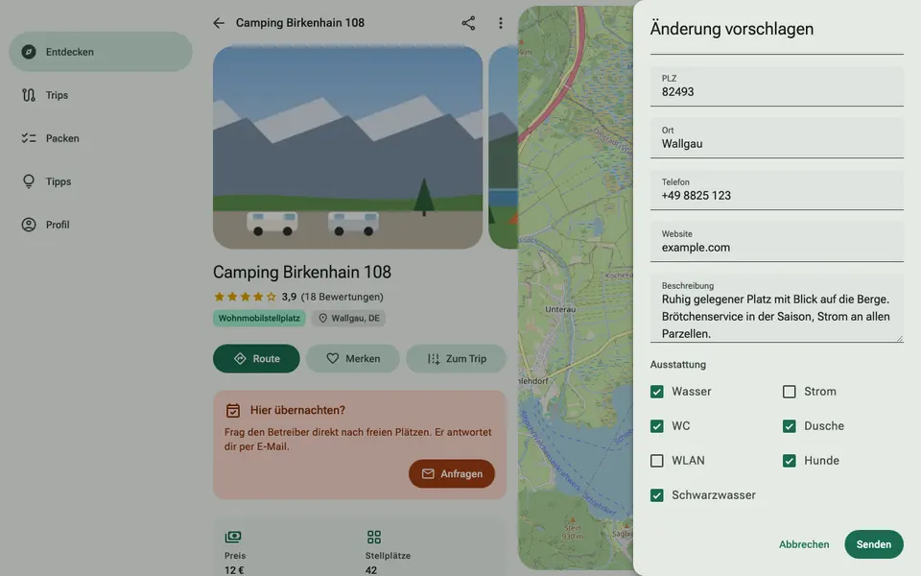The width and height of the screenshot is (921, 576).
Task: Click the Preis banknote icon
Action: pyautogui.click(x=232, y=537)
